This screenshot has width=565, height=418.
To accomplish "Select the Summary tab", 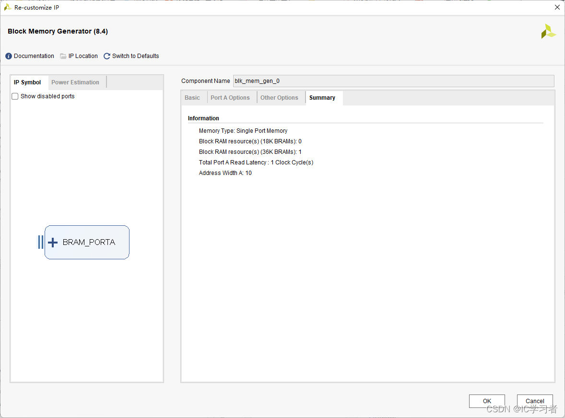I will click(x=322, y=98).
